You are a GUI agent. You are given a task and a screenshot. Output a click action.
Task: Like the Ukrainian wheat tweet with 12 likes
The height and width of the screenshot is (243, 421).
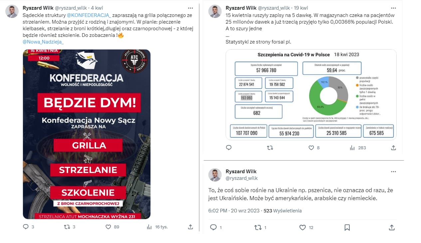(x=302, y=227)
